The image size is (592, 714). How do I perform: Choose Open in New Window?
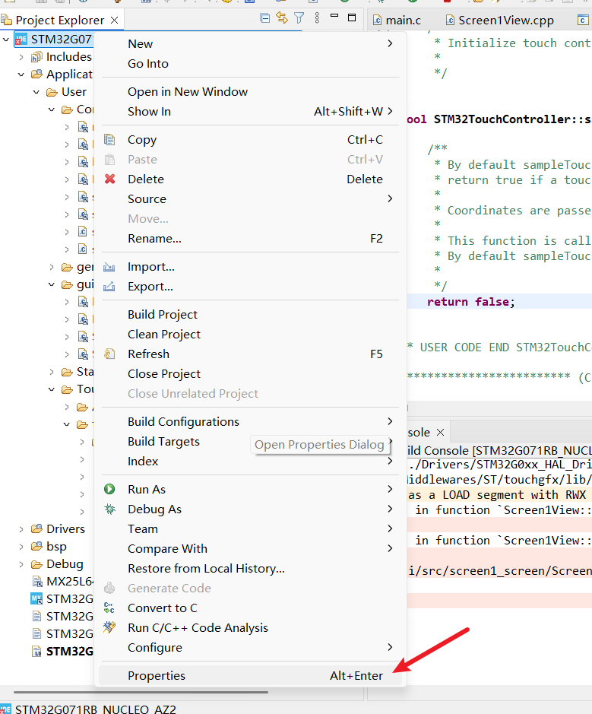(250, 91)
